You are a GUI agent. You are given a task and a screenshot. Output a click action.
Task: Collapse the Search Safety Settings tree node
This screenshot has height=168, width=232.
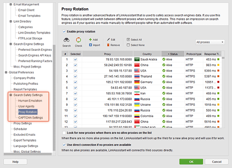click(11, 95)
